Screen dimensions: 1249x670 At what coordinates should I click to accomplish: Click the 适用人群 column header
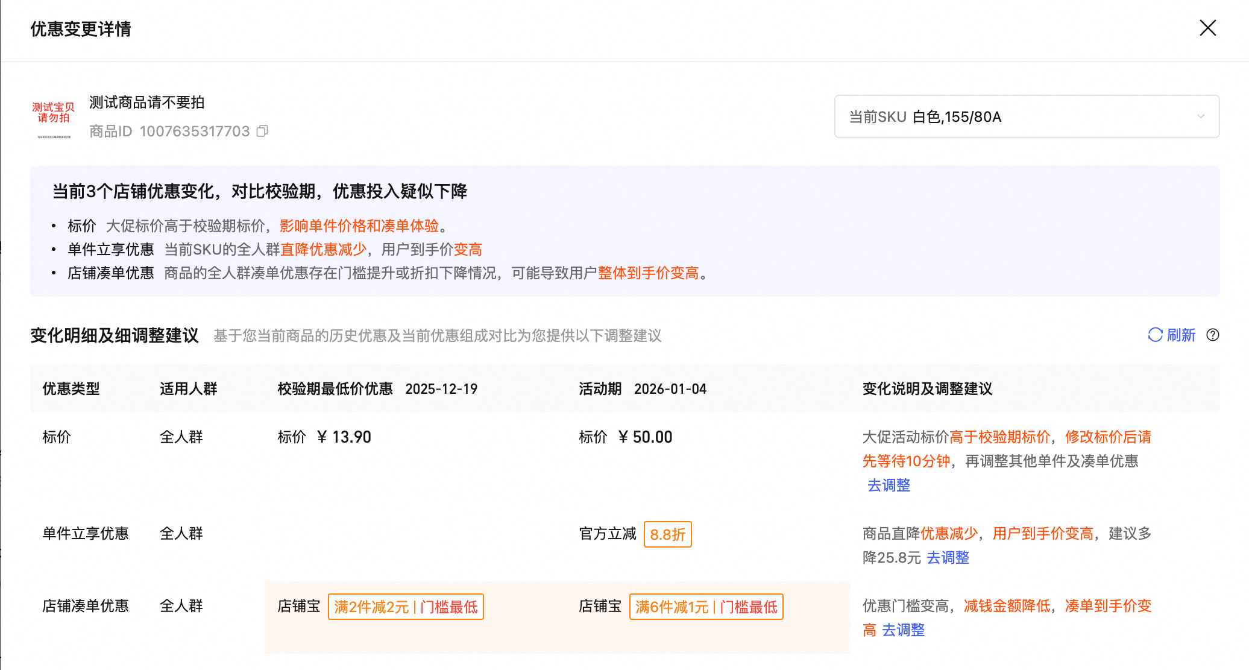(x=189, y=389)
